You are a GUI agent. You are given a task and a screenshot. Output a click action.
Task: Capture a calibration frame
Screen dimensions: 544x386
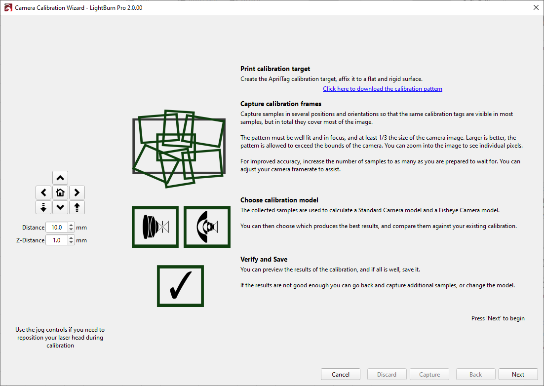coord(429,374)
